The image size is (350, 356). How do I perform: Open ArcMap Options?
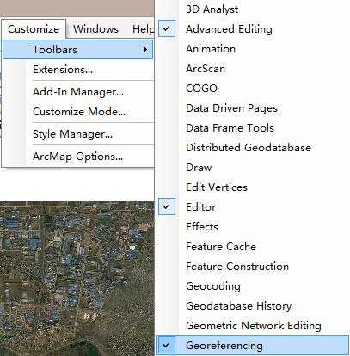coord(78,157)
